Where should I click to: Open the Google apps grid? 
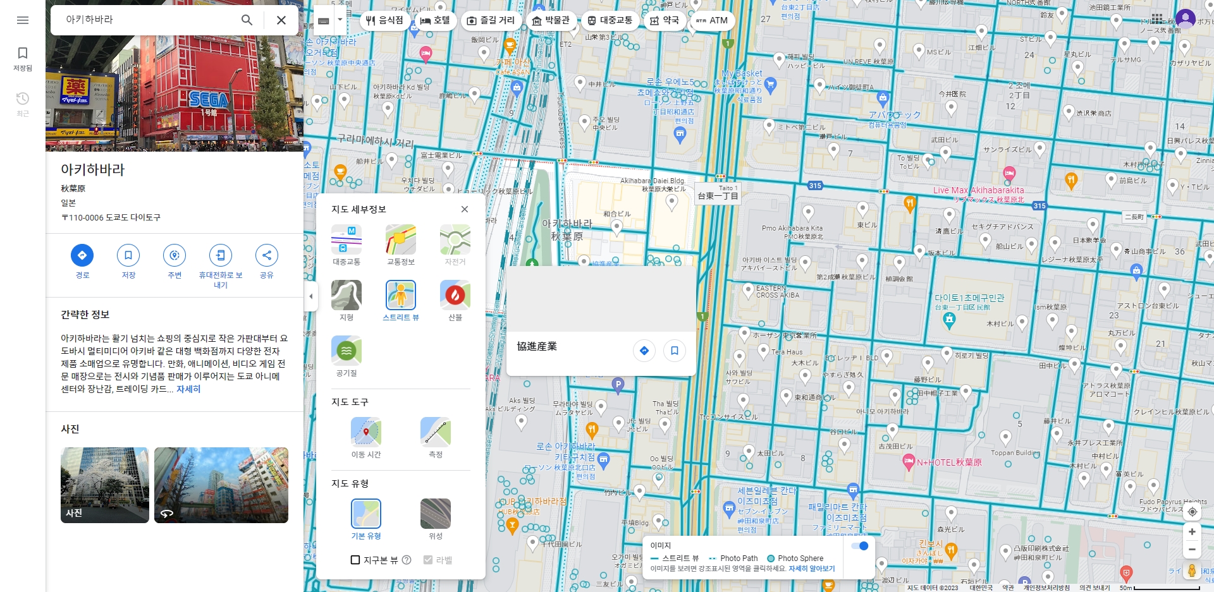point(1157,18)
